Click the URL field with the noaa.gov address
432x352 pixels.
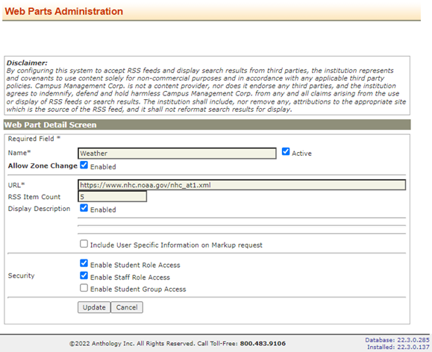[242, 185]
